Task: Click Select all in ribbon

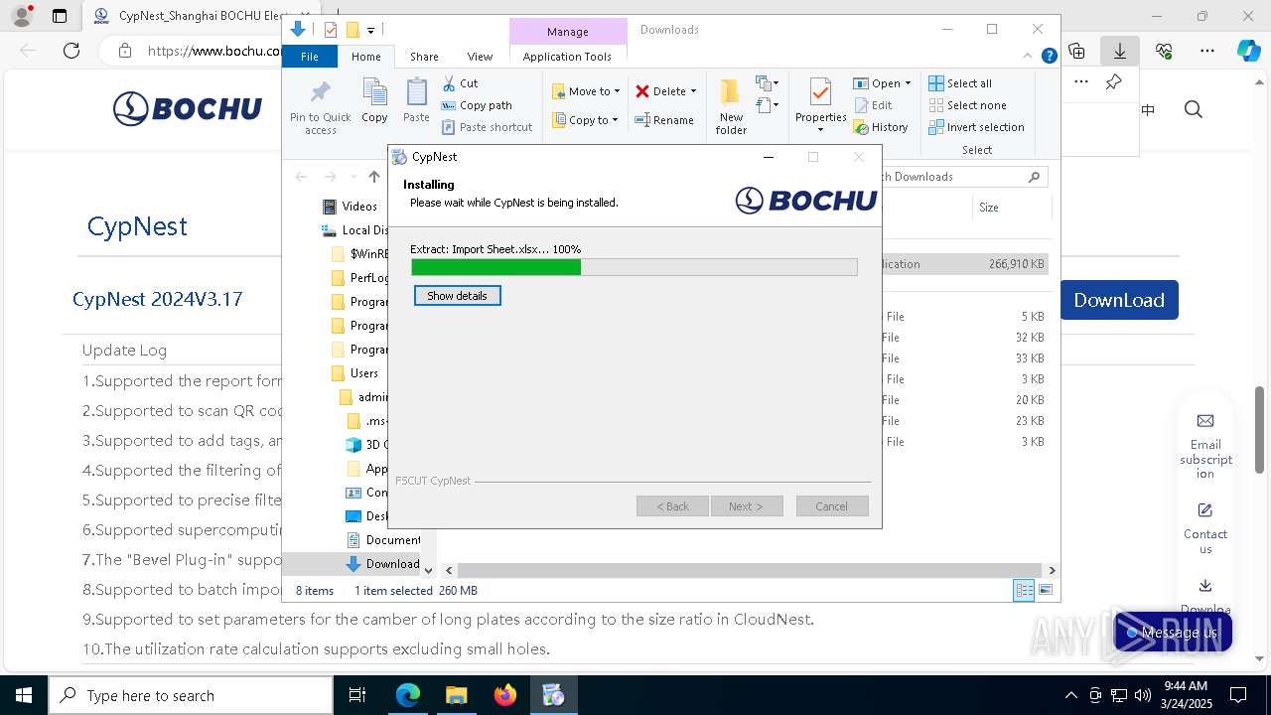Action: coord(960,83)
